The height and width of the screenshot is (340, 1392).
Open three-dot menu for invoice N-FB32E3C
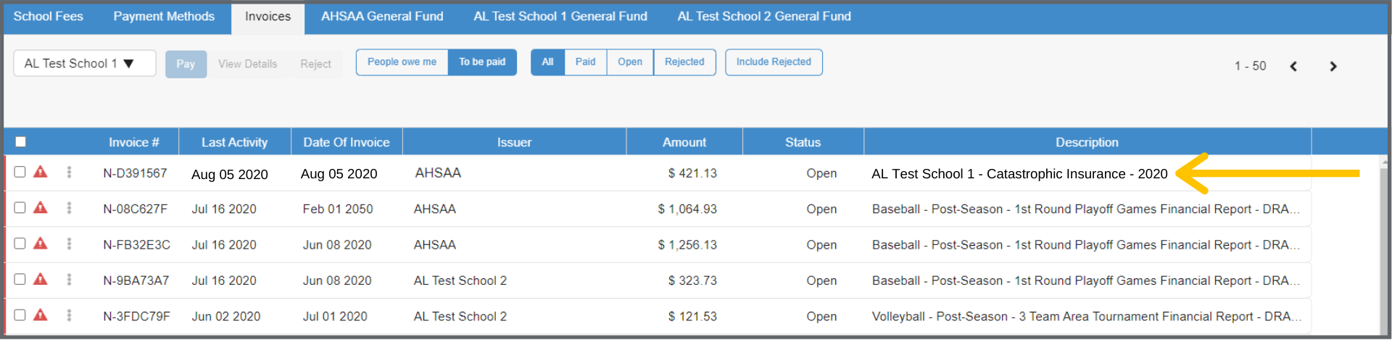tap(69, 244)
